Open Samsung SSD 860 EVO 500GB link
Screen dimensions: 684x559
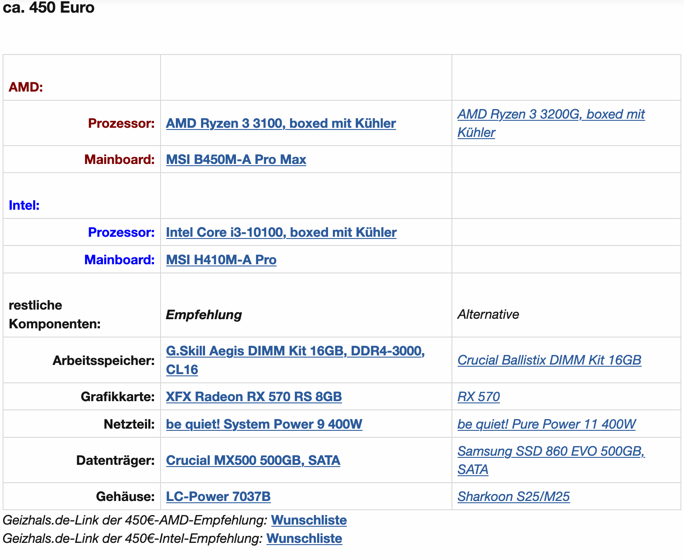tap(551, 460)
